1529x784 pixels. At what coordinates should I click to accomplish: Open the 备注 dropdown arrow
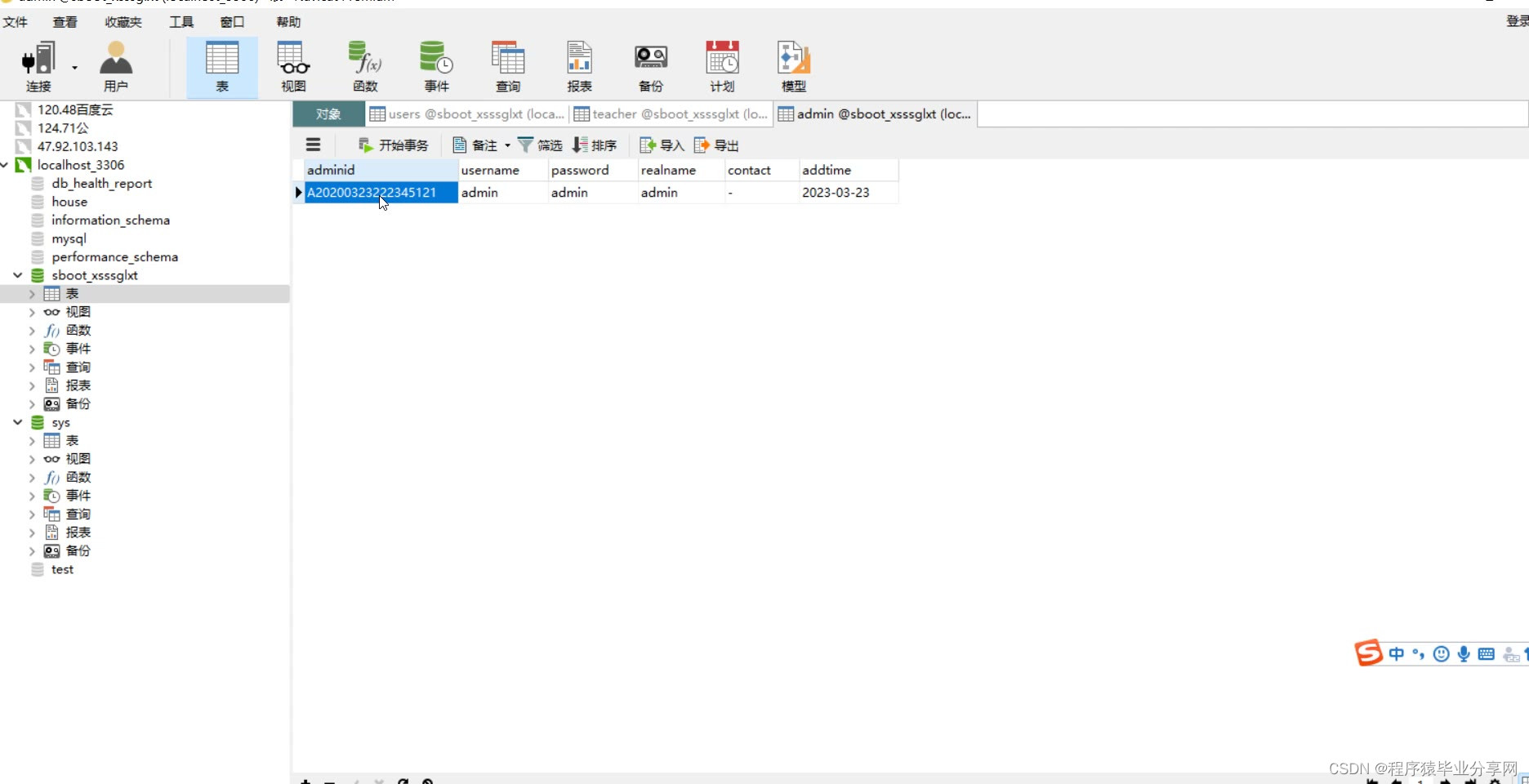[x=507, y=145]
